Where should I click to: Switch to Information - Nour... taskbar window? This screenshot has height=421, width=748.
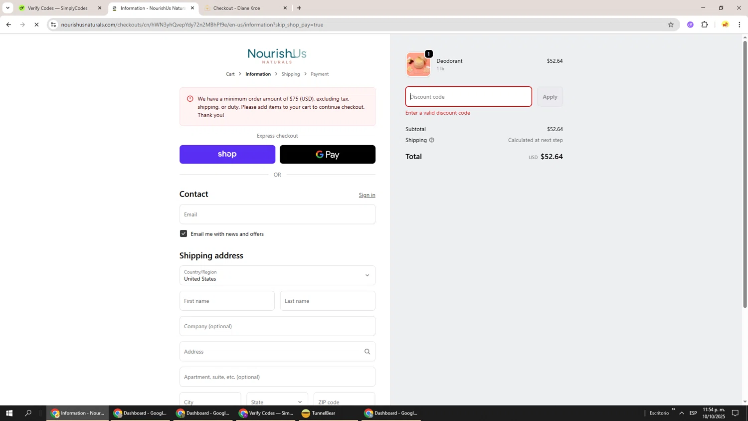(x=78, y=413)
